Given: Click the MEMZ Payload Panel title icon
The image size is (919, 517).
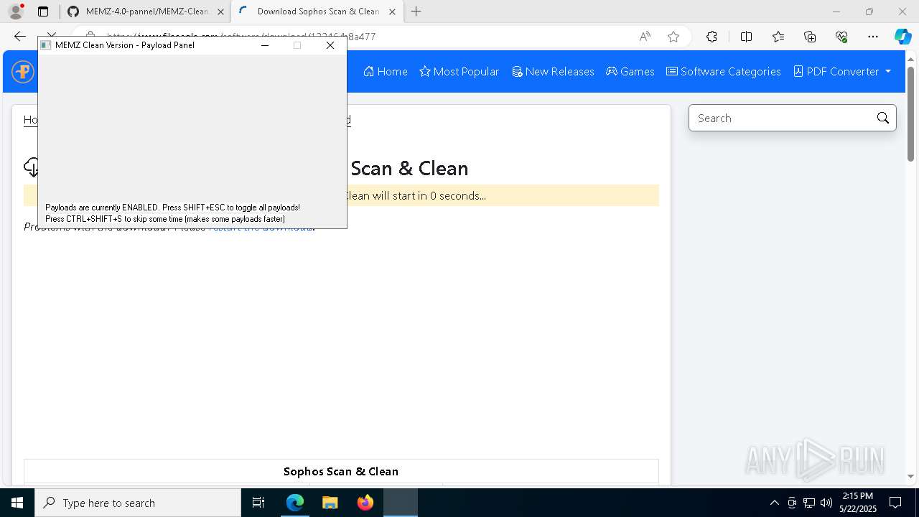Looking at the screenshot, I should click(x=46, y=45).
